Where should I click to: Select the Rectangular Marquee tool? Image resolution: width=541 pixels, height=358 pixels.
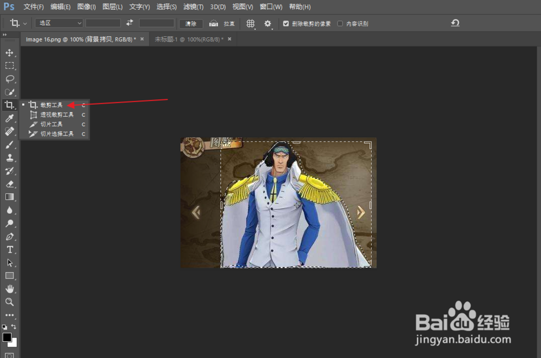9,66
